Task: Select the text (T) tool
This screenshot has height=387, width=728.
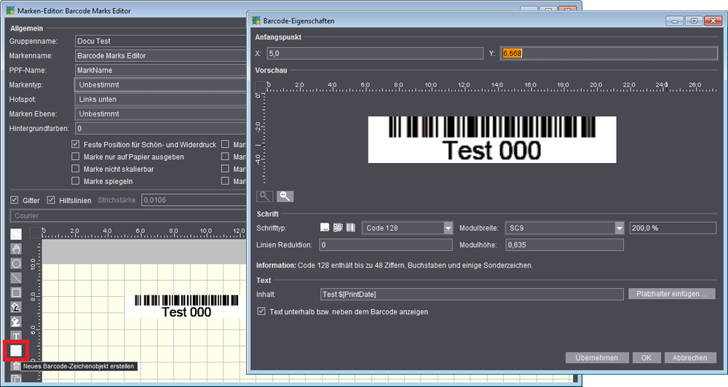Action: 16,336
